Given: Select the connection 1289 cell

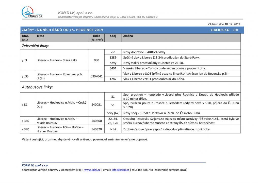Looking at the screenshot, I should click(x=113, y=57).
